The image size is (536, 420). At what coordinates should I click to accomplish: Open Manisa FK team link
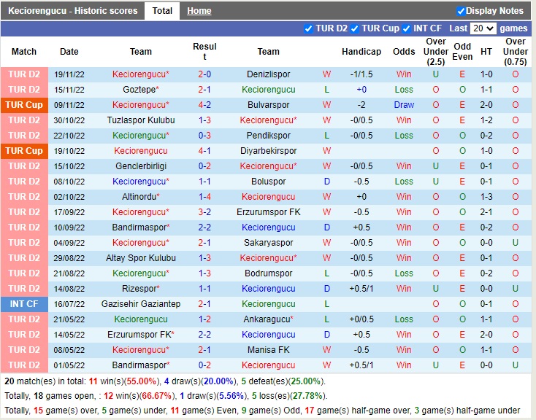pyautogui.click(x=268, y=350)
